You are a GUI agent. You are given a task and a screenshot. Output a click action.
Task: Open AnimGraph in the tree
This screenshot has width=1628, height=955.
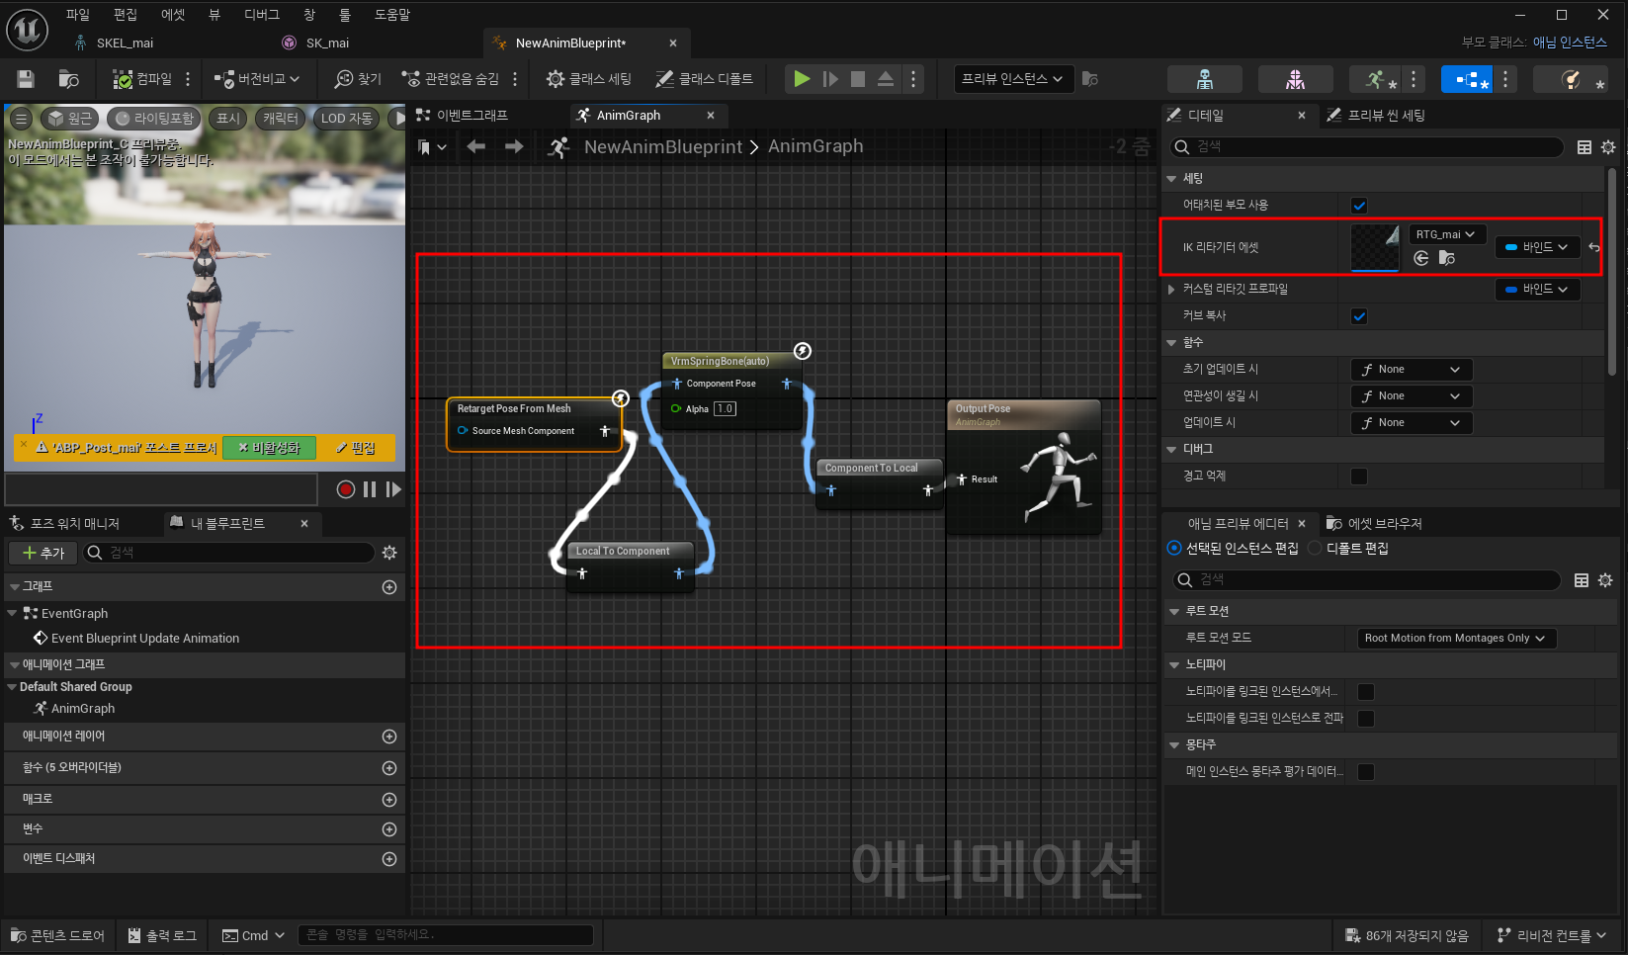click(x=83, y=709)
